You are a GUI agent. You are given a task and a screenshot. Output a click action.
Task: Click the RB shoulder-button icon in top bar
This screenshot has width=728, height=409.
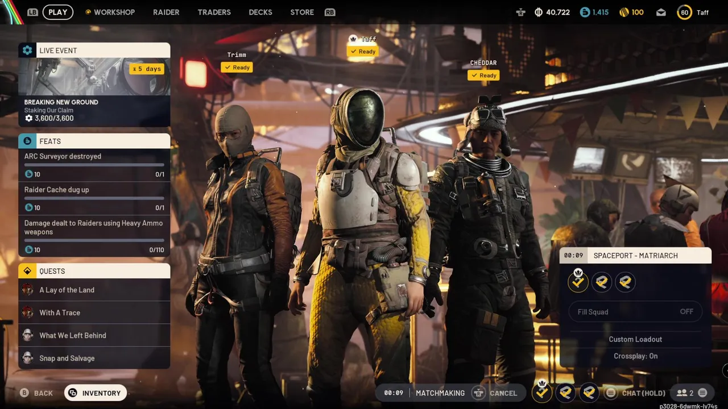tap(330, 12)
